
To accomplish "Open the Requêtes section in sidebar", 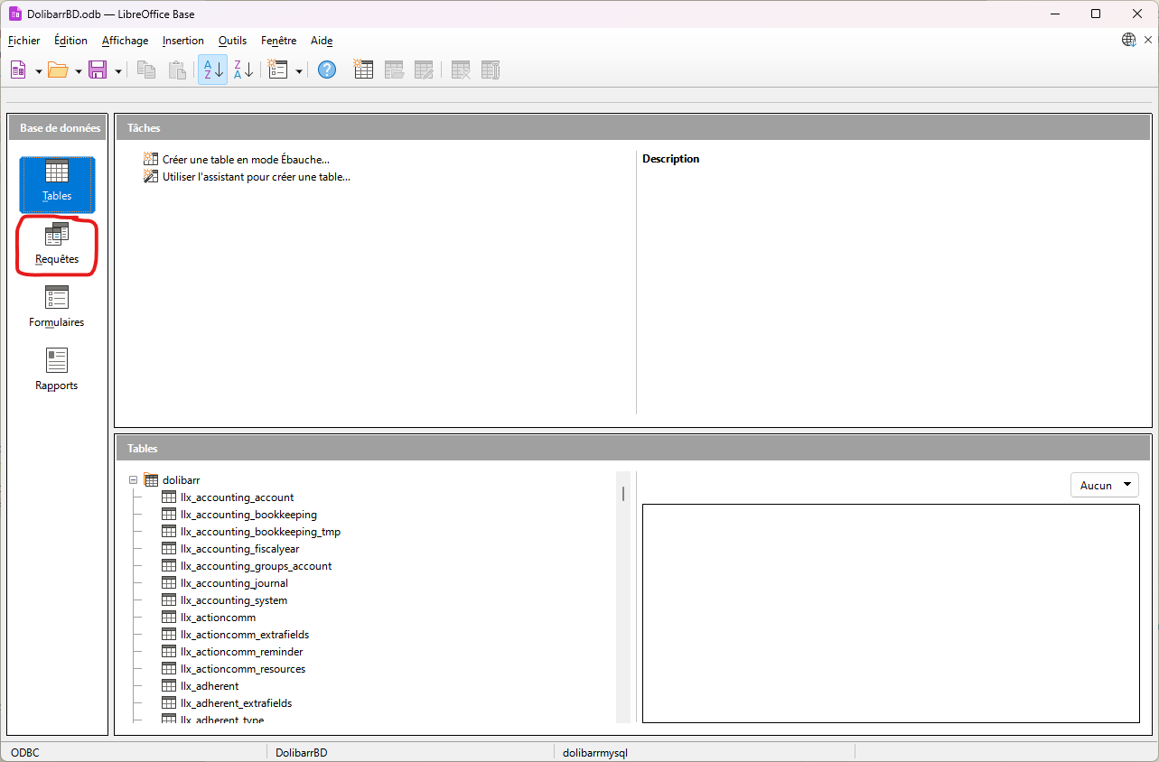I will (x=57, y=245).
